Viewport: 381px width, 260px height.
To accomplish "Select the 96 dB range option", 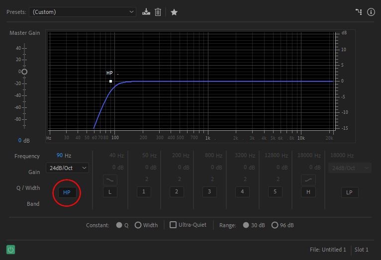I will pos(275,225).
